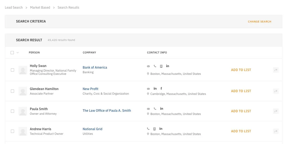287x144 pixels.
Task: Click 'Cambridge, Massachusetts, United States' location text
Action: point(178,94)
